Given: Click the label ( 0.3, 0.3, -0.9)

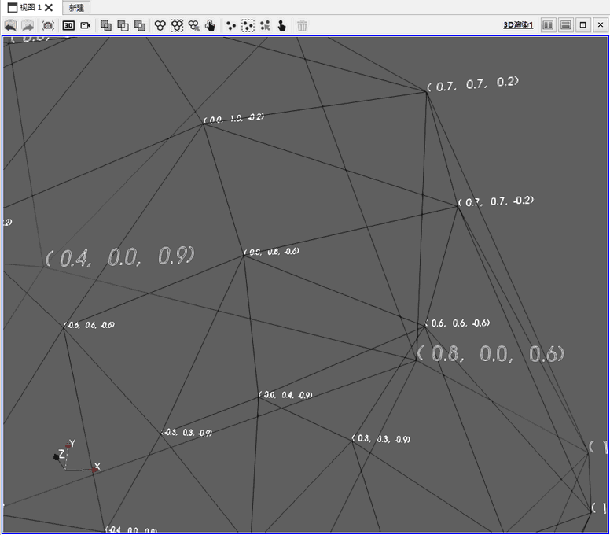Looking at the screenshot, I should point(381,439).
